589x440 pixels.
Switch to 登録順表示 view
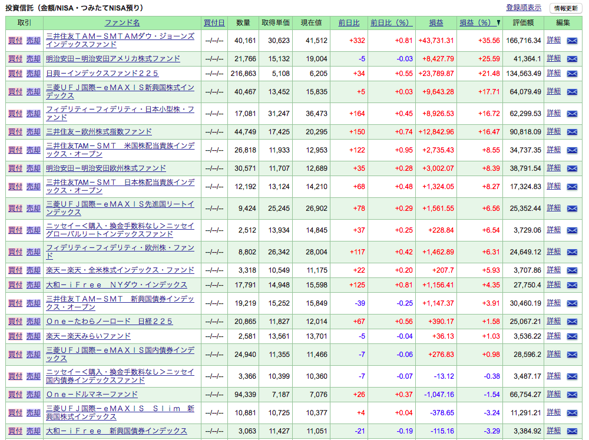click(524, 8)
